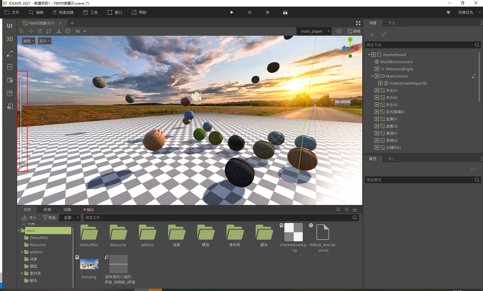
Task: Select the WorldEnvironment node
Action: [x=396, y=62]
